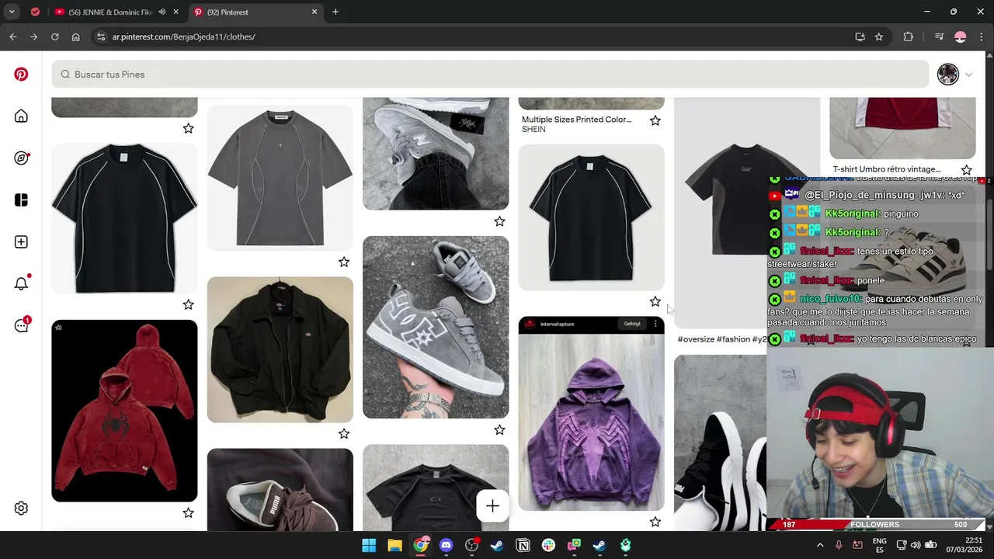View site information icon beside the URL
Viewport: 994px width, 559px height.
(x=100, y=36)
